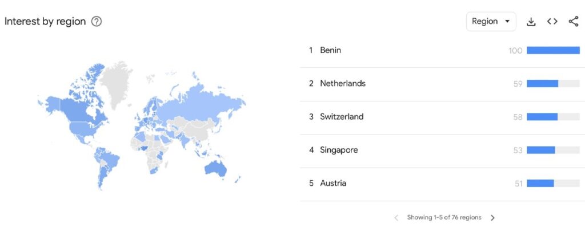The image size is (585, 228).
Task: Select Benin in the region list
Action: click(x=330, y=50)
